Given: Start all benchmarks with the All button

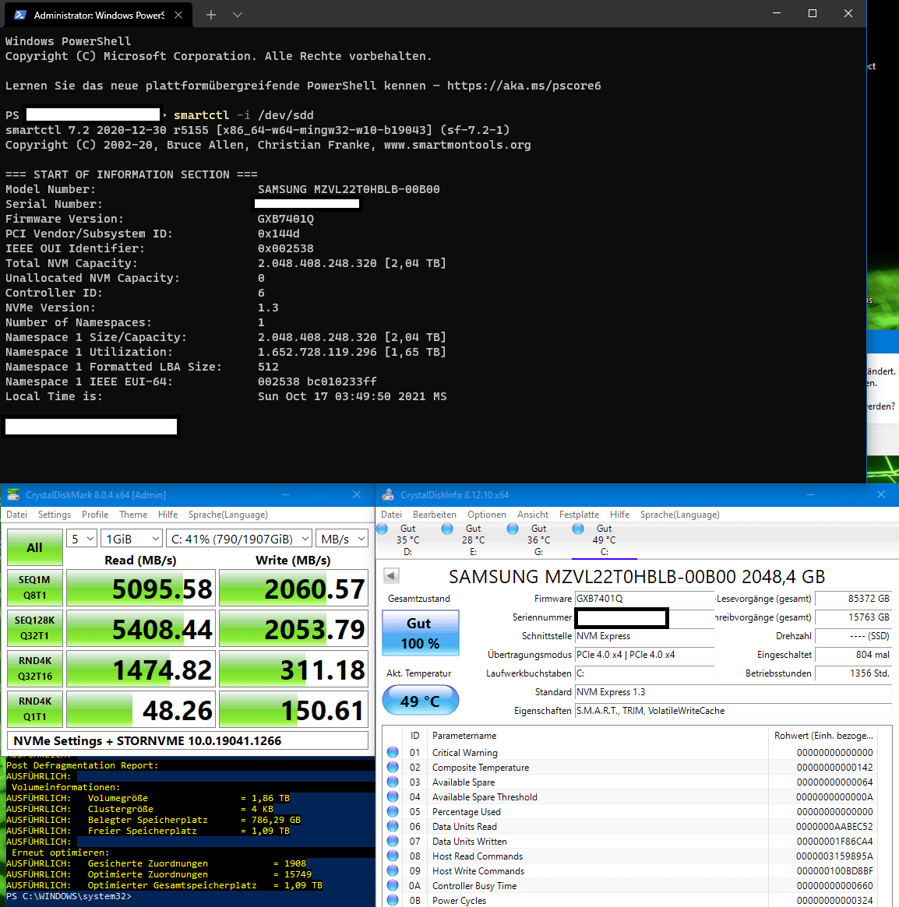Looking at the screenshot, I should tap(35, 547).
